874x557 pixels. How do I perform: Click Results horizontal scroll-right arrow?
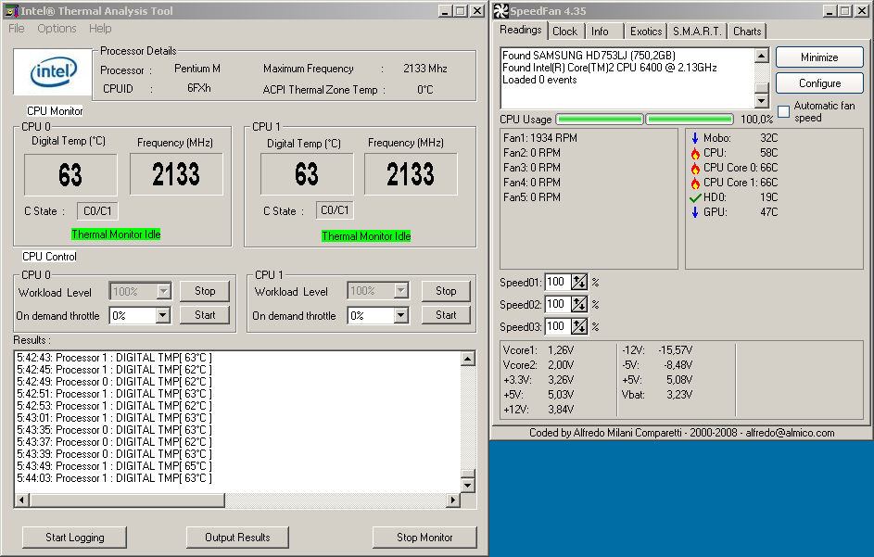point(453,500)
